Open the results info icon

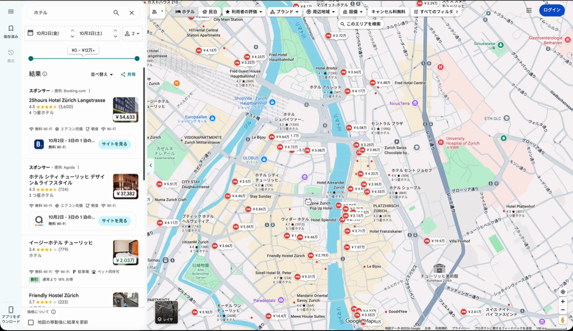click(x=45, y=74)
